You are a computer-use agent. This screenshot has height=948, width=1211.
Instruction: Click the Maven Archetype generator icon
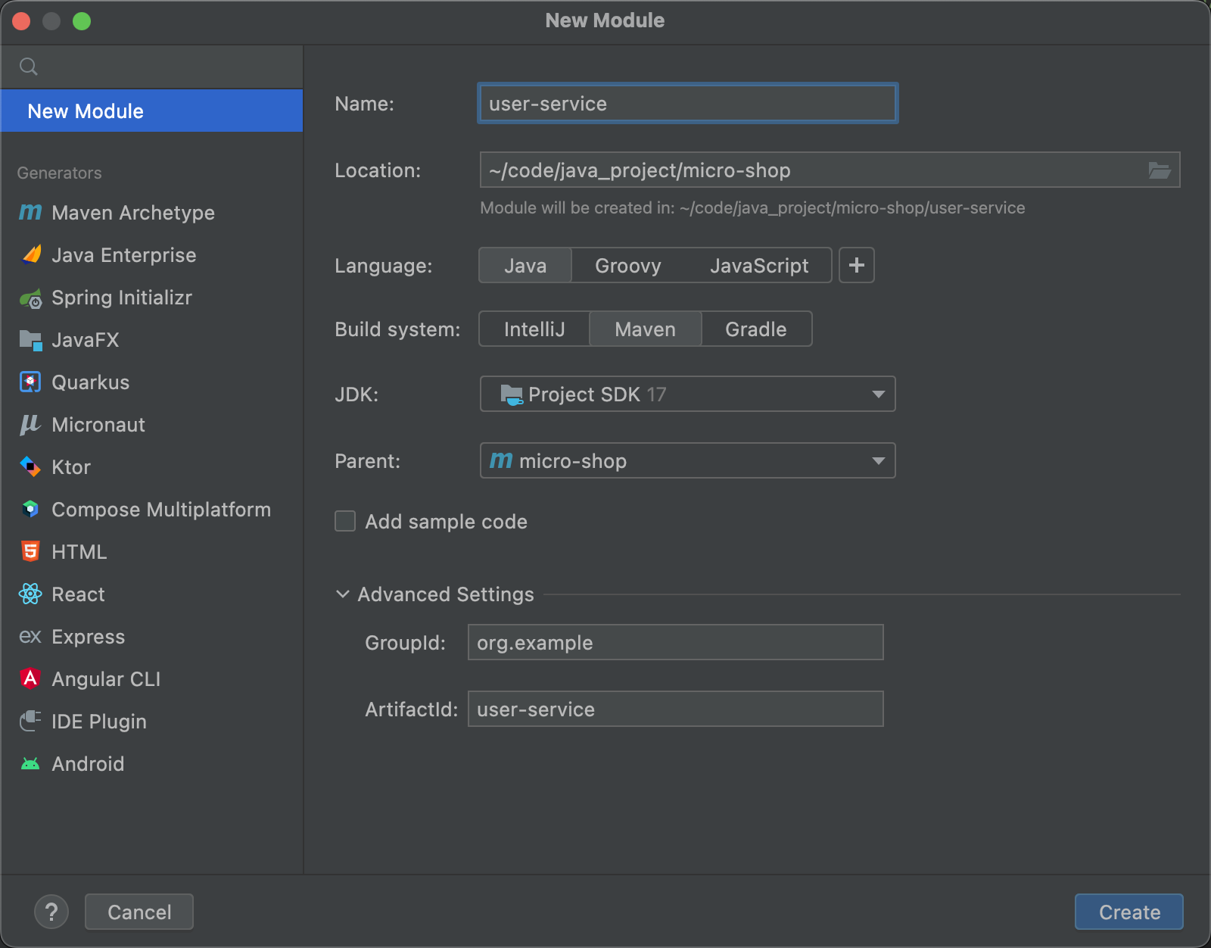30,213
